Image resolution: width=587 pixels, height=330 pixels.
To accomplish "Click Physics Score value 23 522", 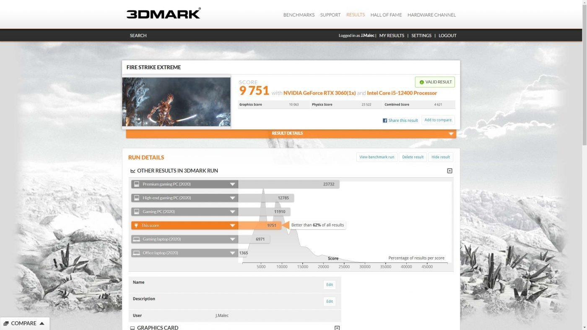I will (366, 105).
